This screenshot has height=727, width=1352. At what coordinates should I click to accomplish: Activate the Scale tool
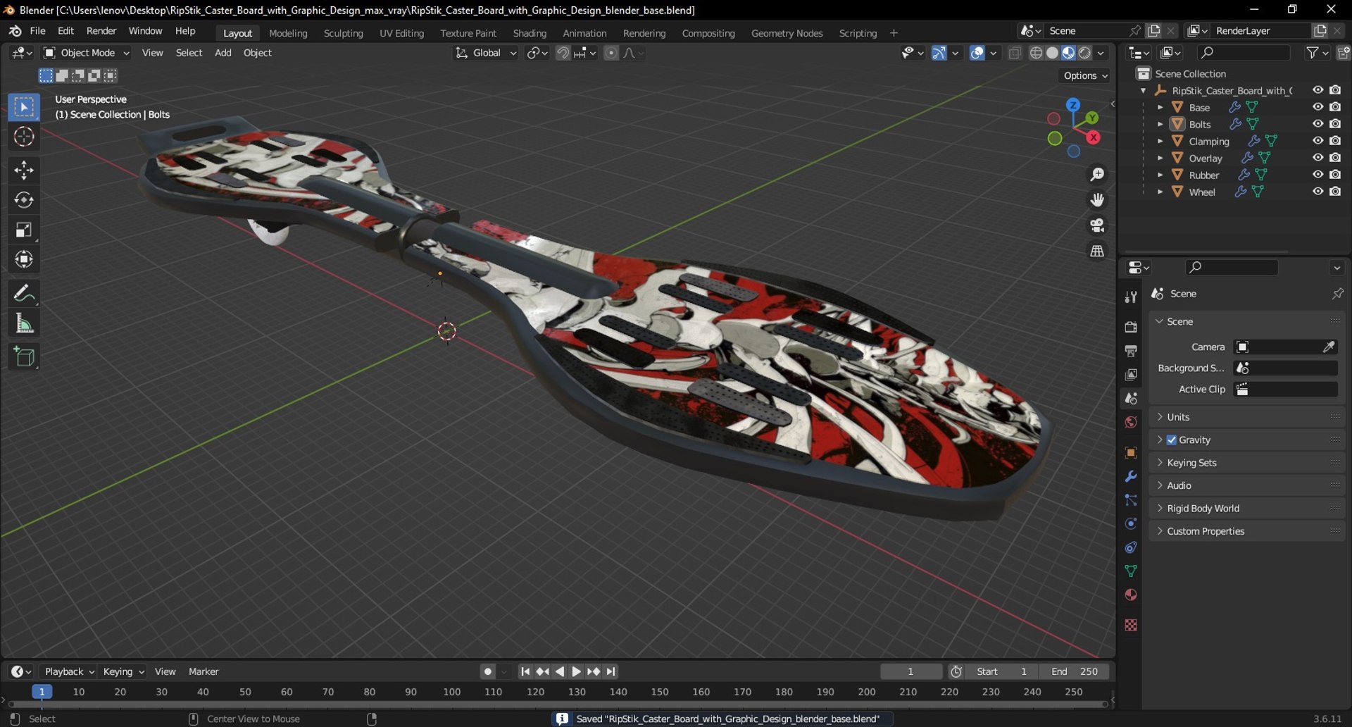(x=24, y=230)
